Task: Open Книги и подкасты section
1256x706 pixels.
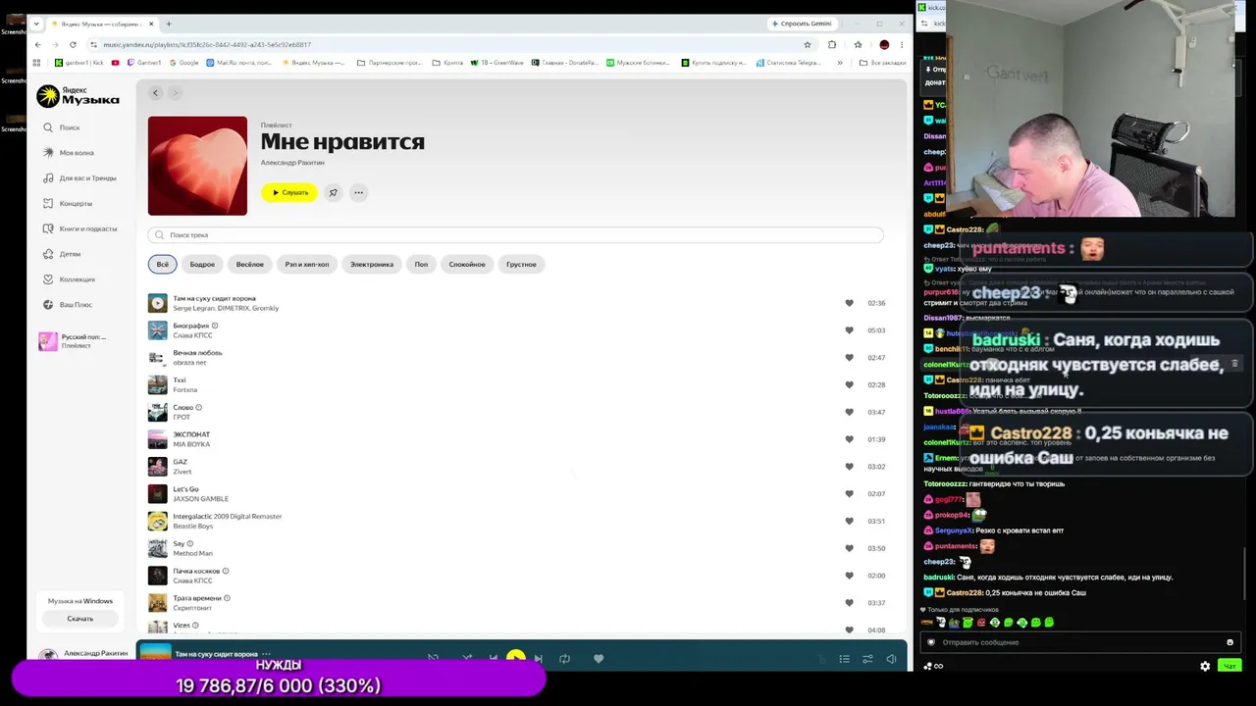Action: tap(80, 228)
